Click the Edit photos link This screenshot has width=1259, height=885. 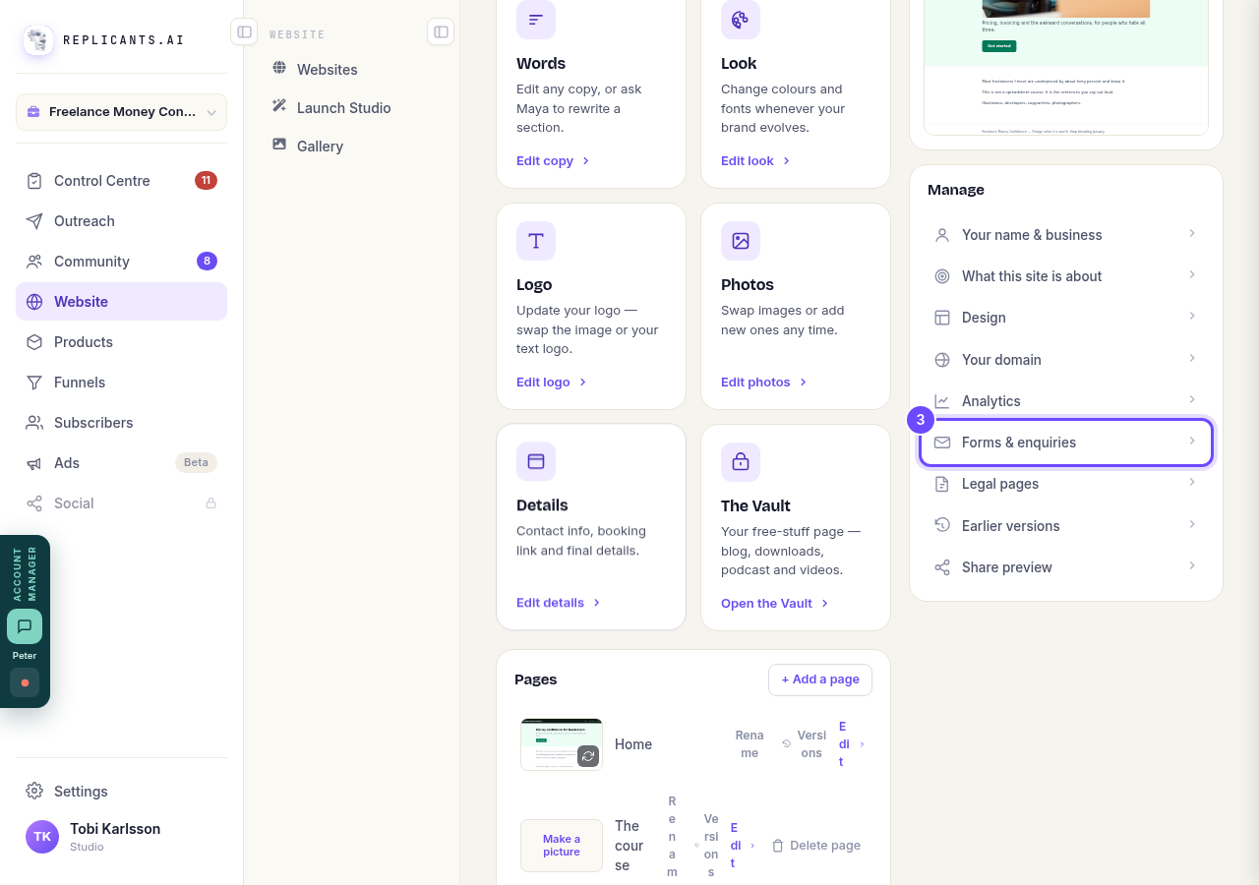pyautogui.click(x=764, y=382)
